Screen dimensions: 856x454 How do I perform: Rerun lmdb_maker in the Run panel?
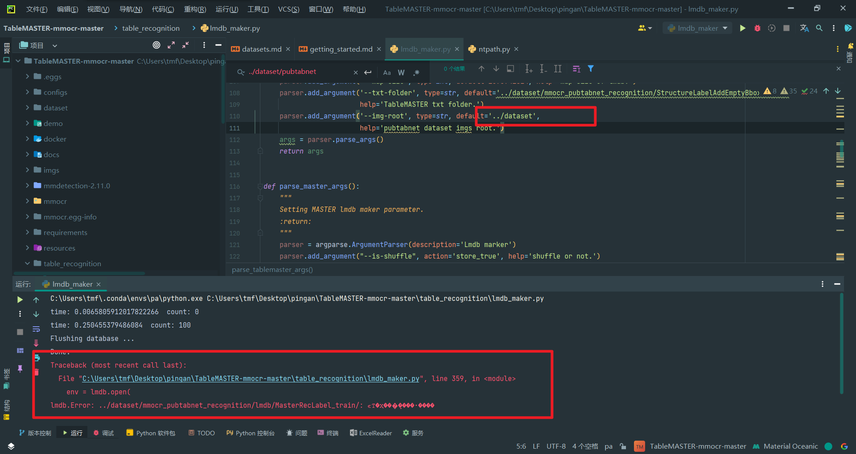click(20, 300)
